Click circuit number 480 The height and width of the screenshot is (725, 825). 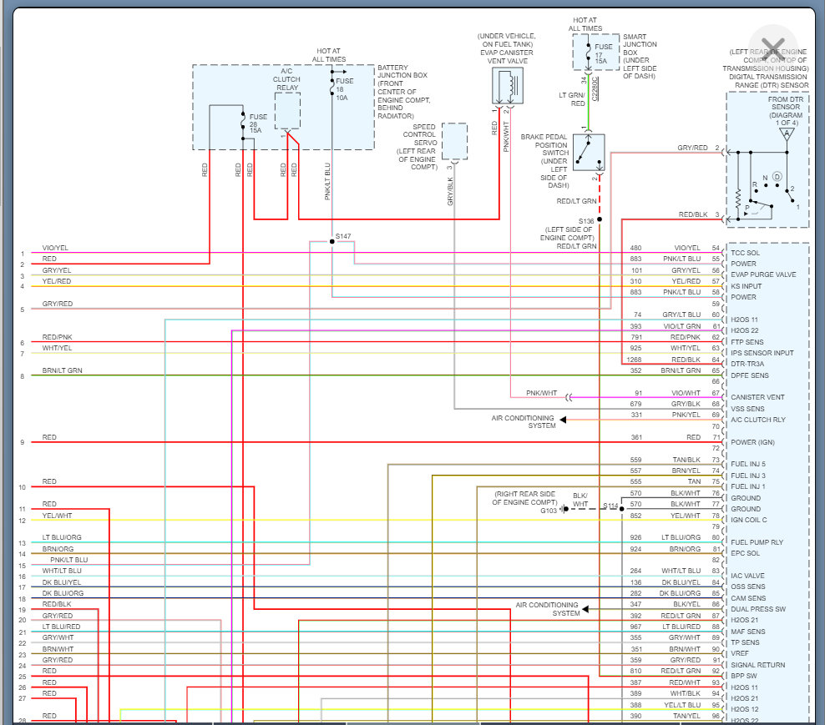635,248
